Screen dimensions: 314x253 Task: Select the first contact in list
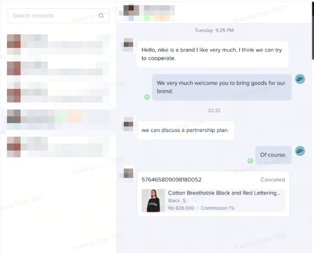pyautogui.click(x=58, y=45)
